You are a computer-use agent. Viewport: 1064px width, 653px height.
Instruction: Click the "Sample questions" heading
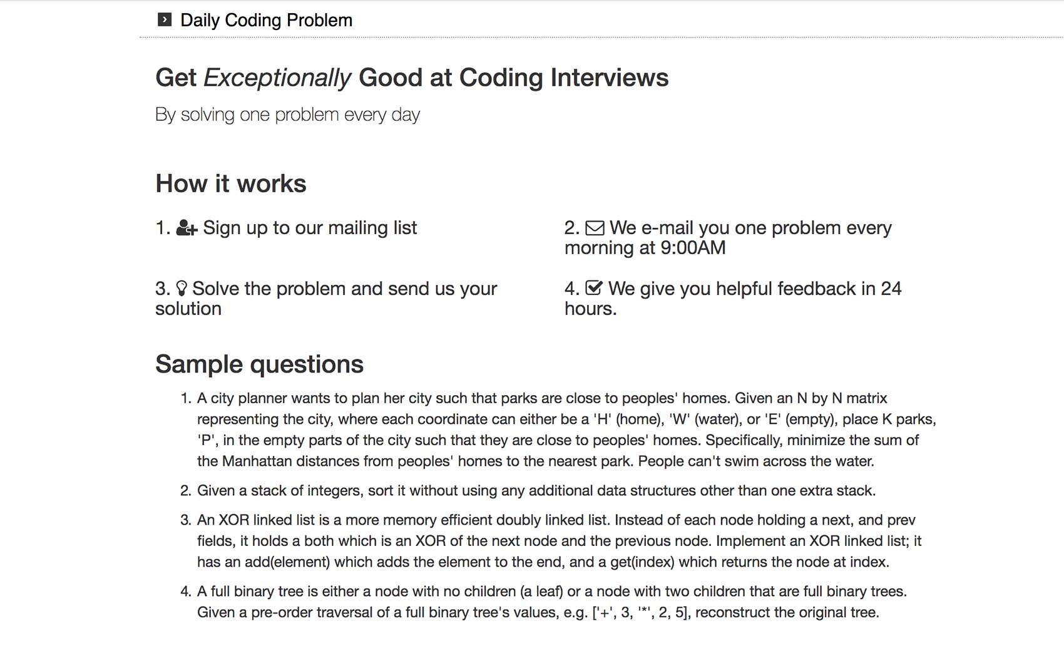coord(259,364)
